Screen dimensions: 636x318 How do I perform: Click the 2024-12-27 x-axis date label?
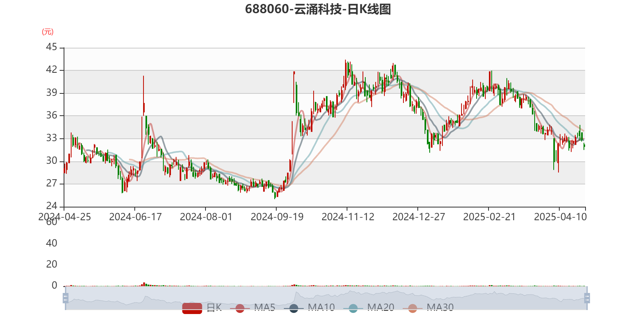pos(419,217)
